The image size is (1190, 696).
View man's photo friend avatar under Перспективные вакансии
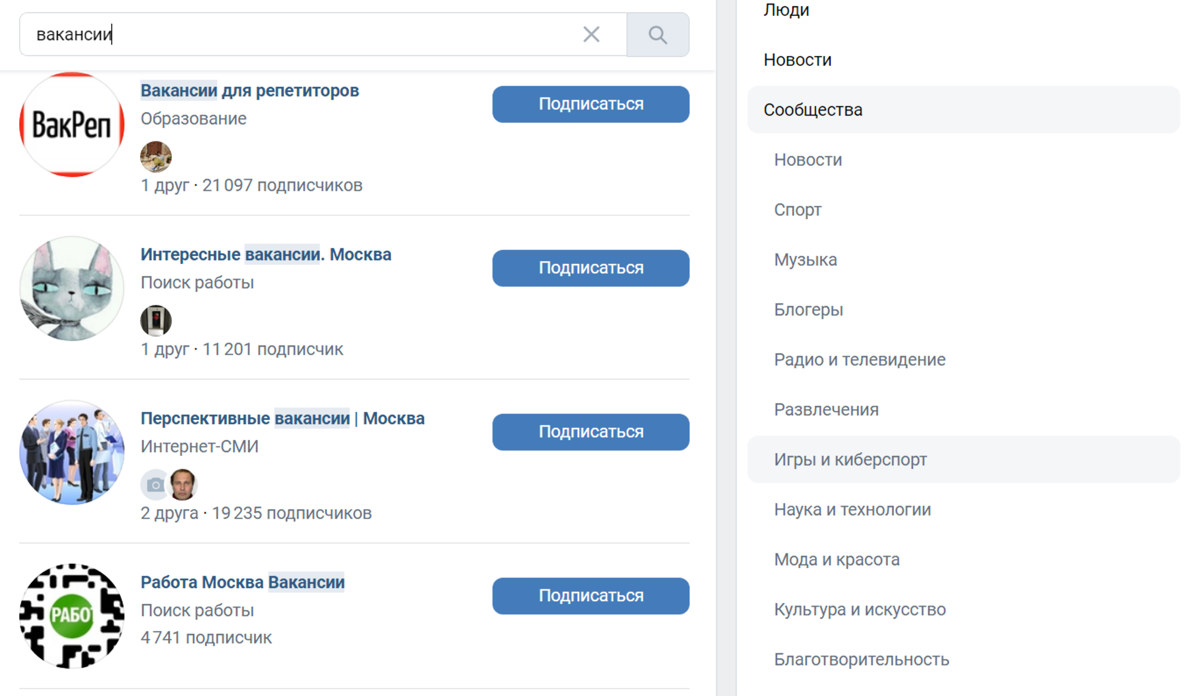pyautogui.click(x=183, y=485)
